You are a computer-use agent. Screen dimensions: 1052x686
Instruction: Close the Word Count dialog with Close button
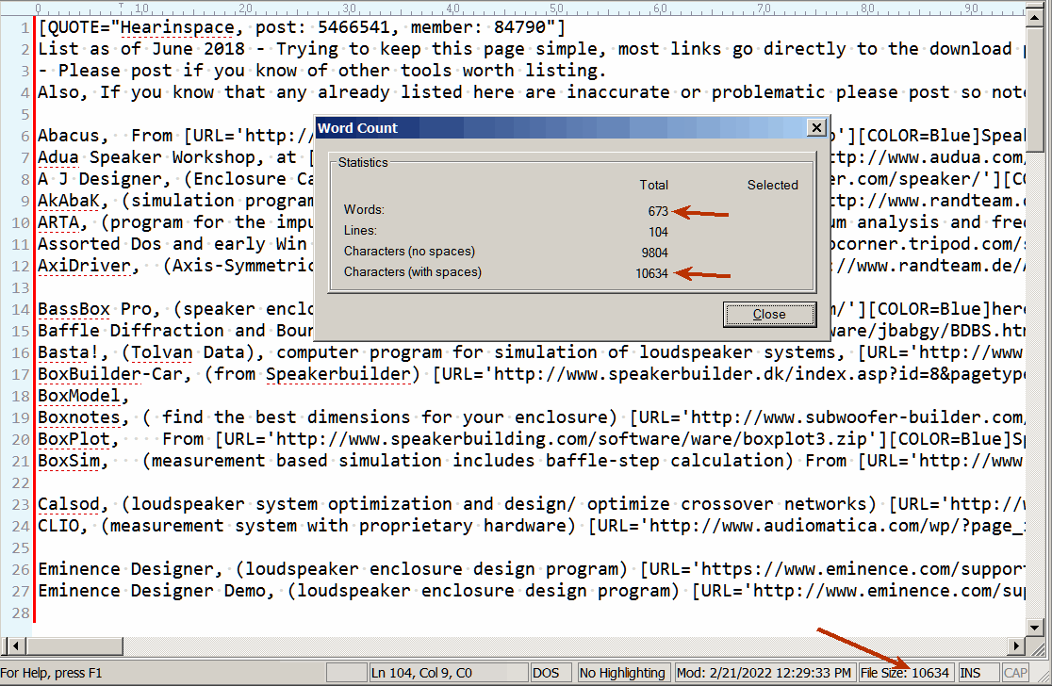(769, 314)
